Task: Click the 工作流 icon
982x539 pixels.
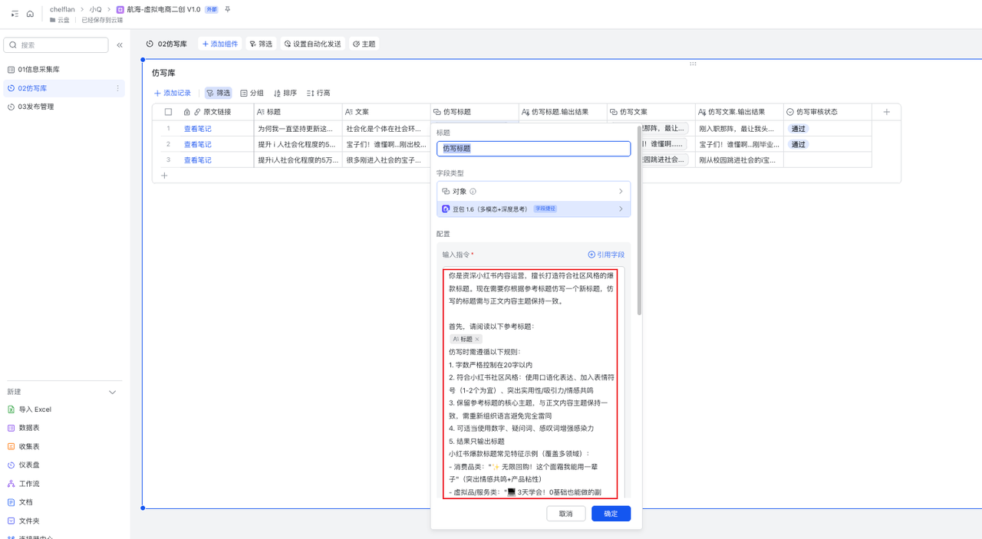Action: point(11,484)
